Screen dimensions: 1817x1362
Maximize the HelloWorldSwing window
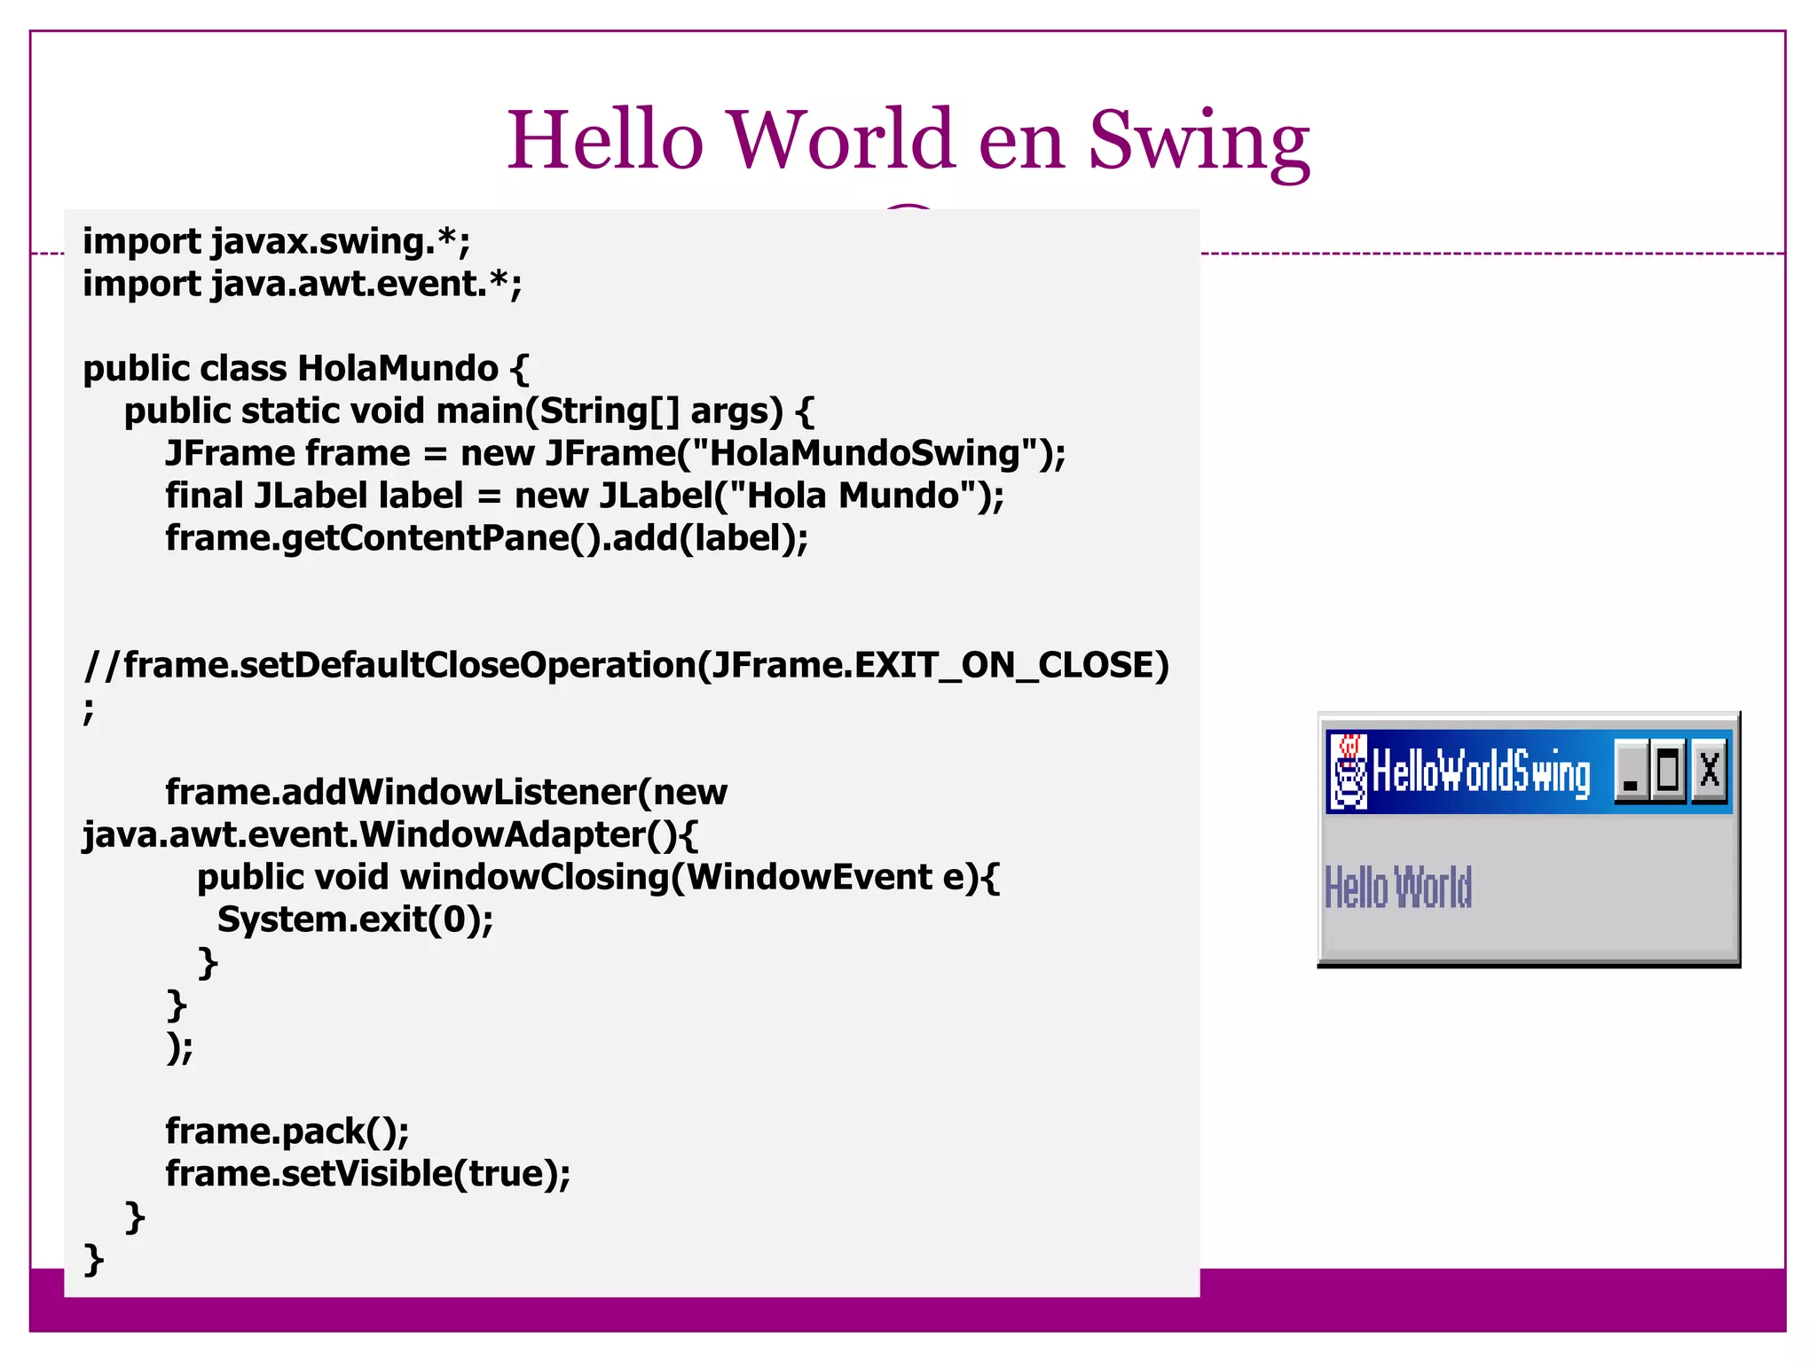coord(1668,771)
